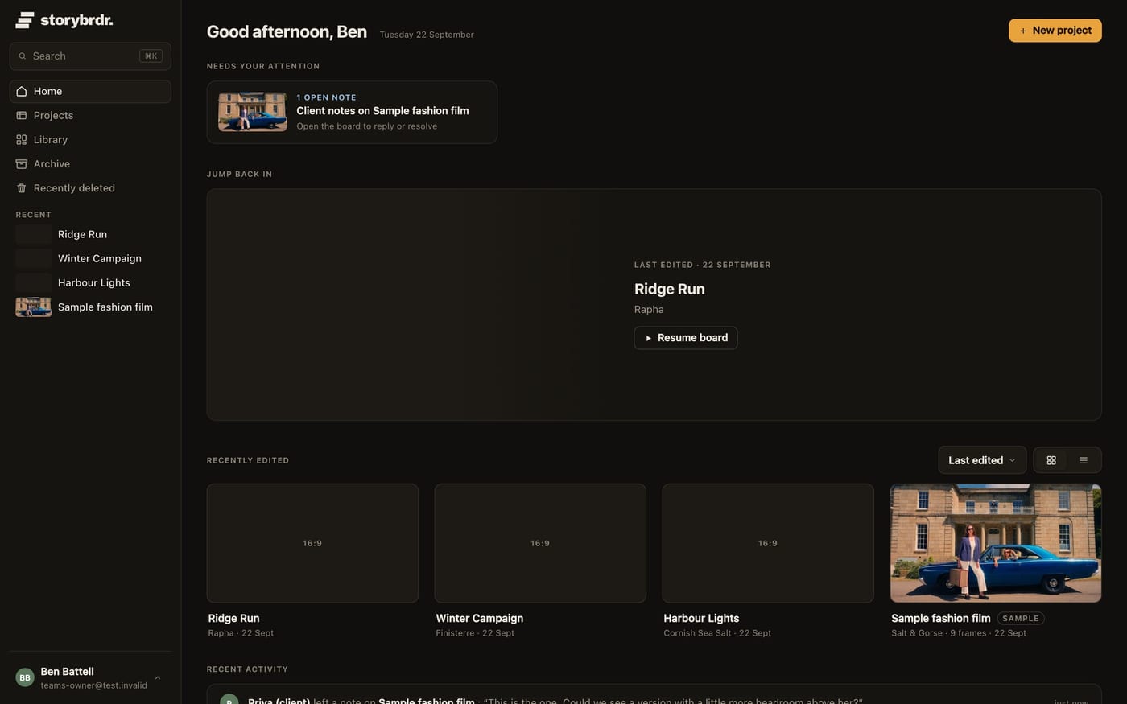Click the Ridge Run title in Jump back in
This screenshot has height=704, width=1127.
tap(670, 289)
